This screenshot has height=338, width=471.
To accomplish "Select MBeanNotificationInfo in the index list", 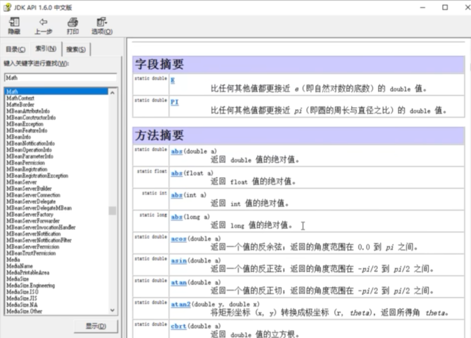I will pos(30,143).
